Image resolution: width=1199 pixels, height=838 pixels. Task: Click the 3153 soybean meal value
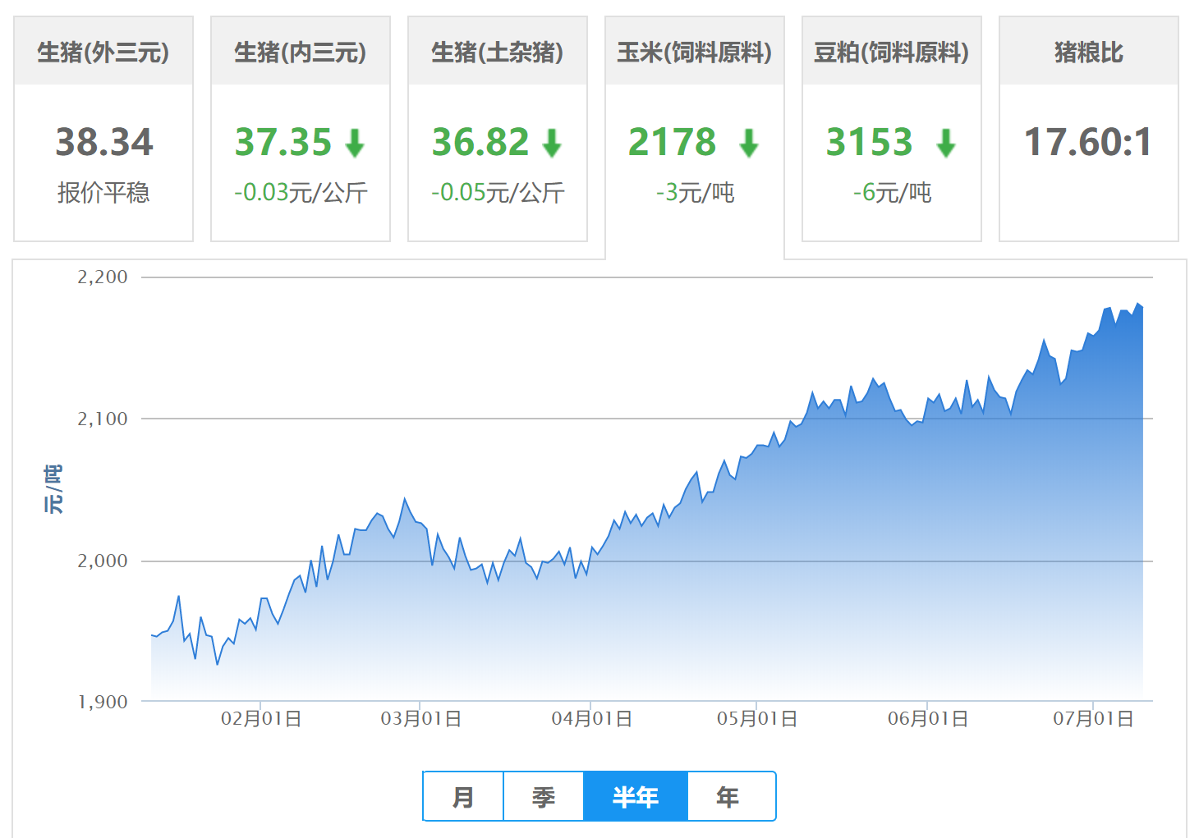(x=870, y=142)
